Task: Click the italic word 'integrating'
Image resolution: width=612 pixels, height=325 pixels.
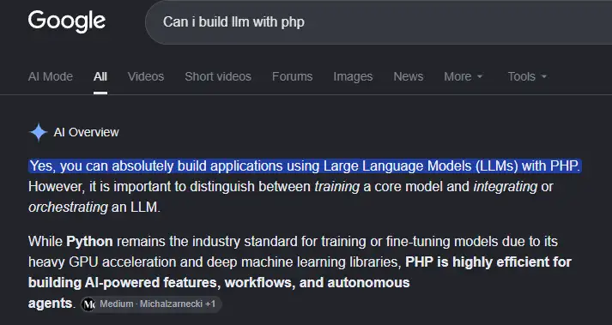Action: pos(505,187)
